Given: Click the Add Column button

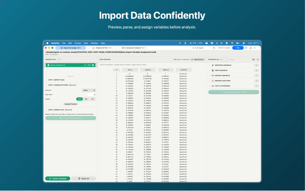Looking at the screenshot, I should (197, 60).
